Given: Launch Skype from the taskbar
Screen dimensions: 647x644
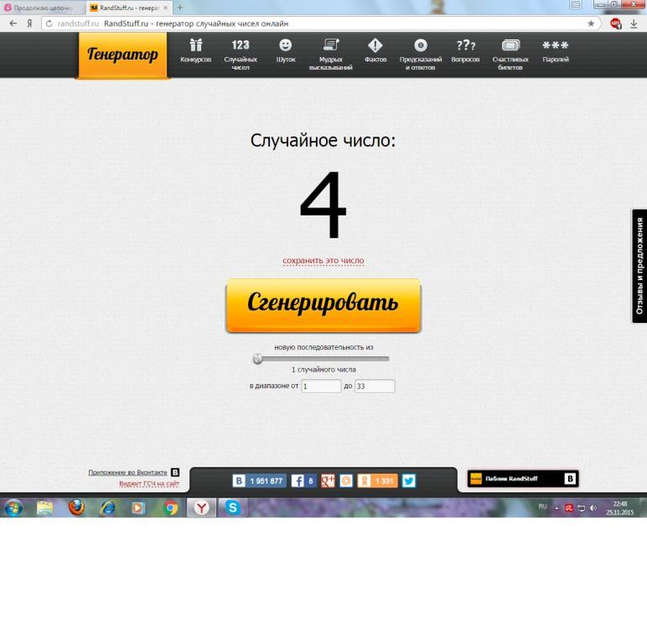Looking at the screenshot, I should [232, 508].
